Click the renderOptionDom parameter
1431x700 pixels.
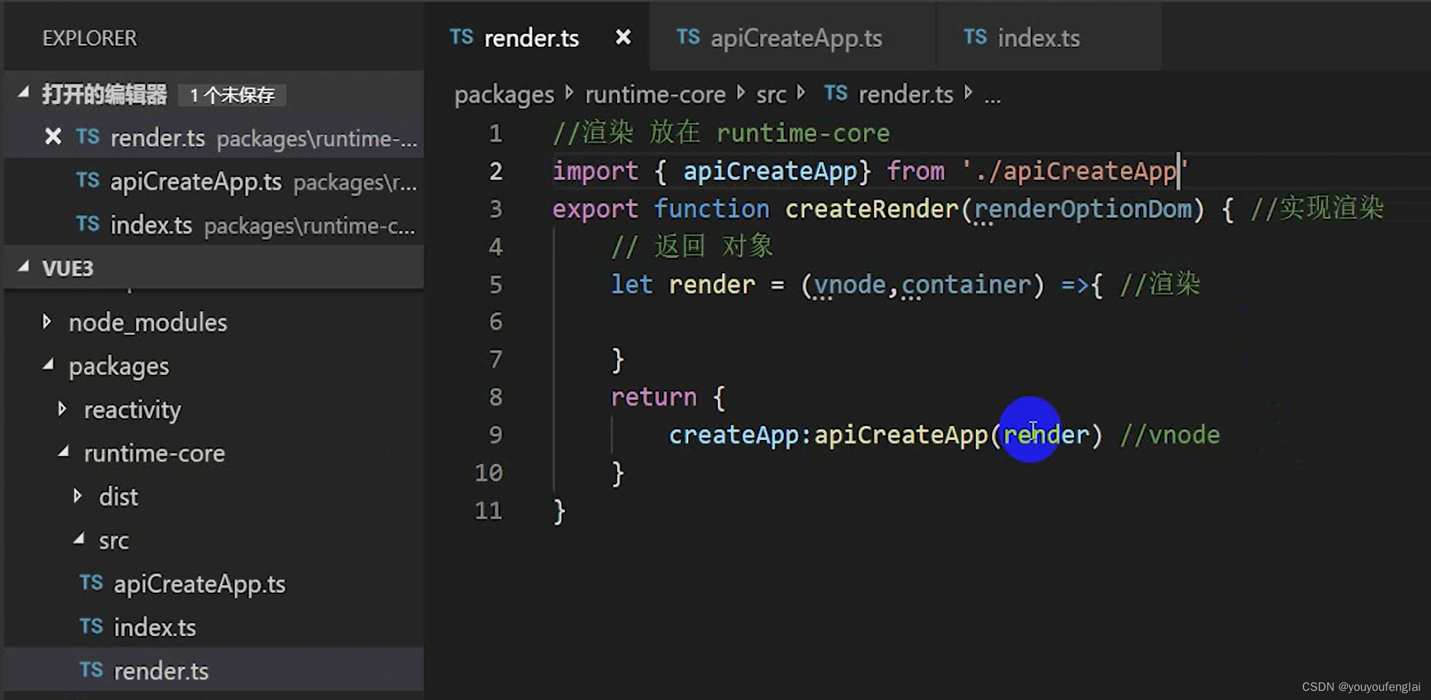pyautogui.click(x=1083, y=209)
